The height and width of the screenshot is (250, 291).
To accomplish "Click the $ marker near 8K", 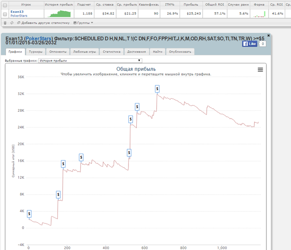I will pyautogui.click(x=58, y=195).
